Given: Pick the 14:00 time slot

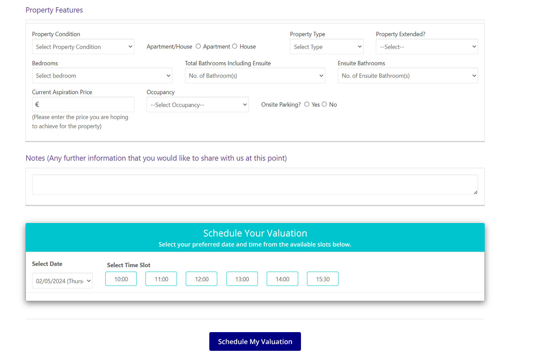Looking at the screenshot, I should pyautogui.click(x=282, y=279).
